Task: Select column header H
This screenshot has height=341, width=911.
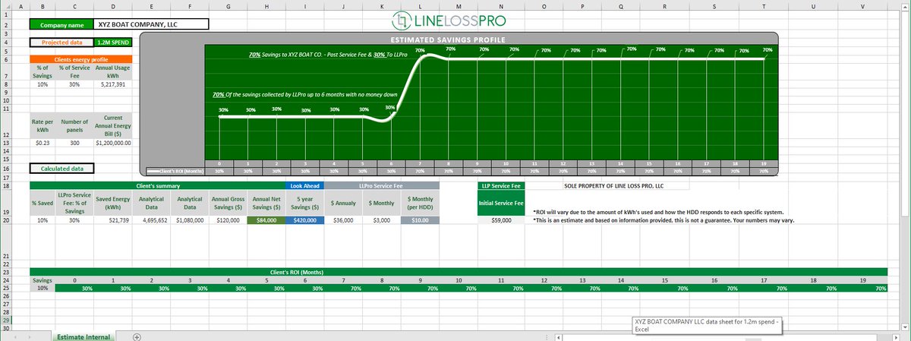Action: (265, 6)
